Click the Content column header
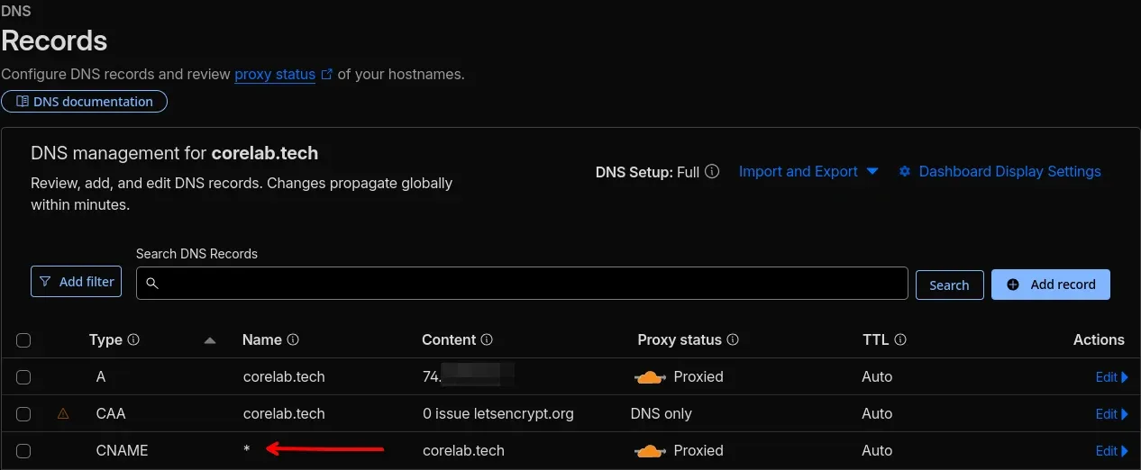 coord(449,340)
